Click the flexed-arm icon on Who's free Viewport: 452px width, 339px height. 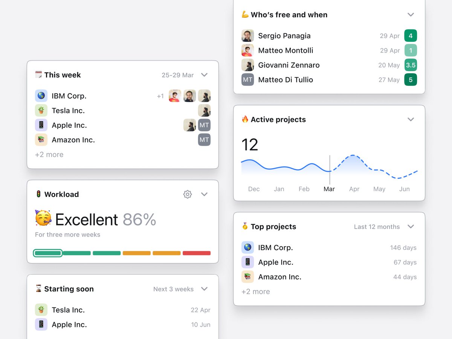click(x=246, y=15)
